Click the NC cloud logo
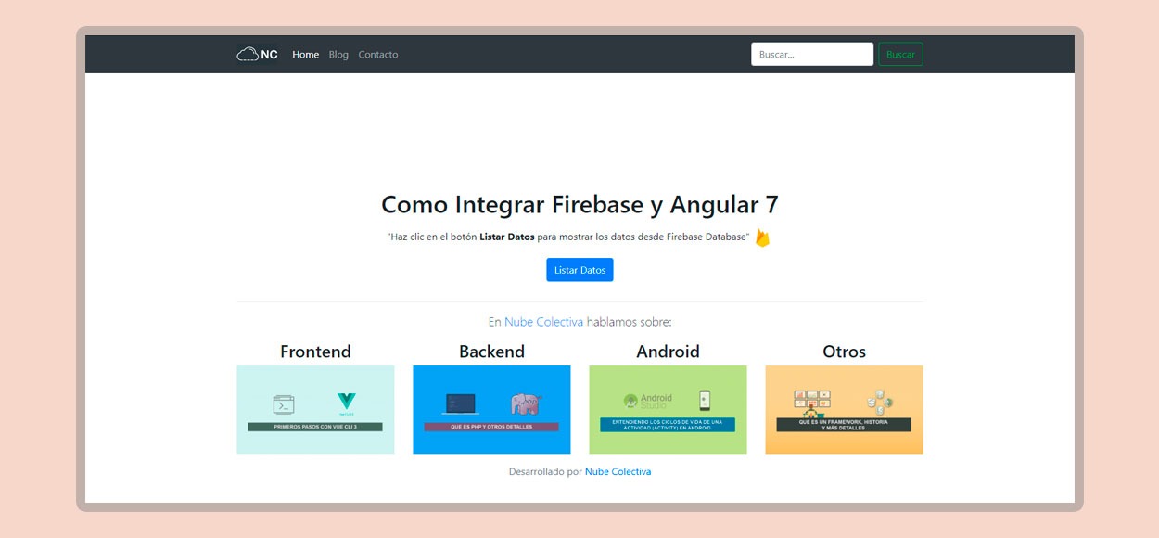This screenshot has height=538, width=1159. 257,55
